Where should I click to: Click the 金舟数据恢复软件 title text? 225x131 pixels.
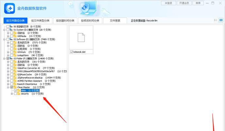32,8
